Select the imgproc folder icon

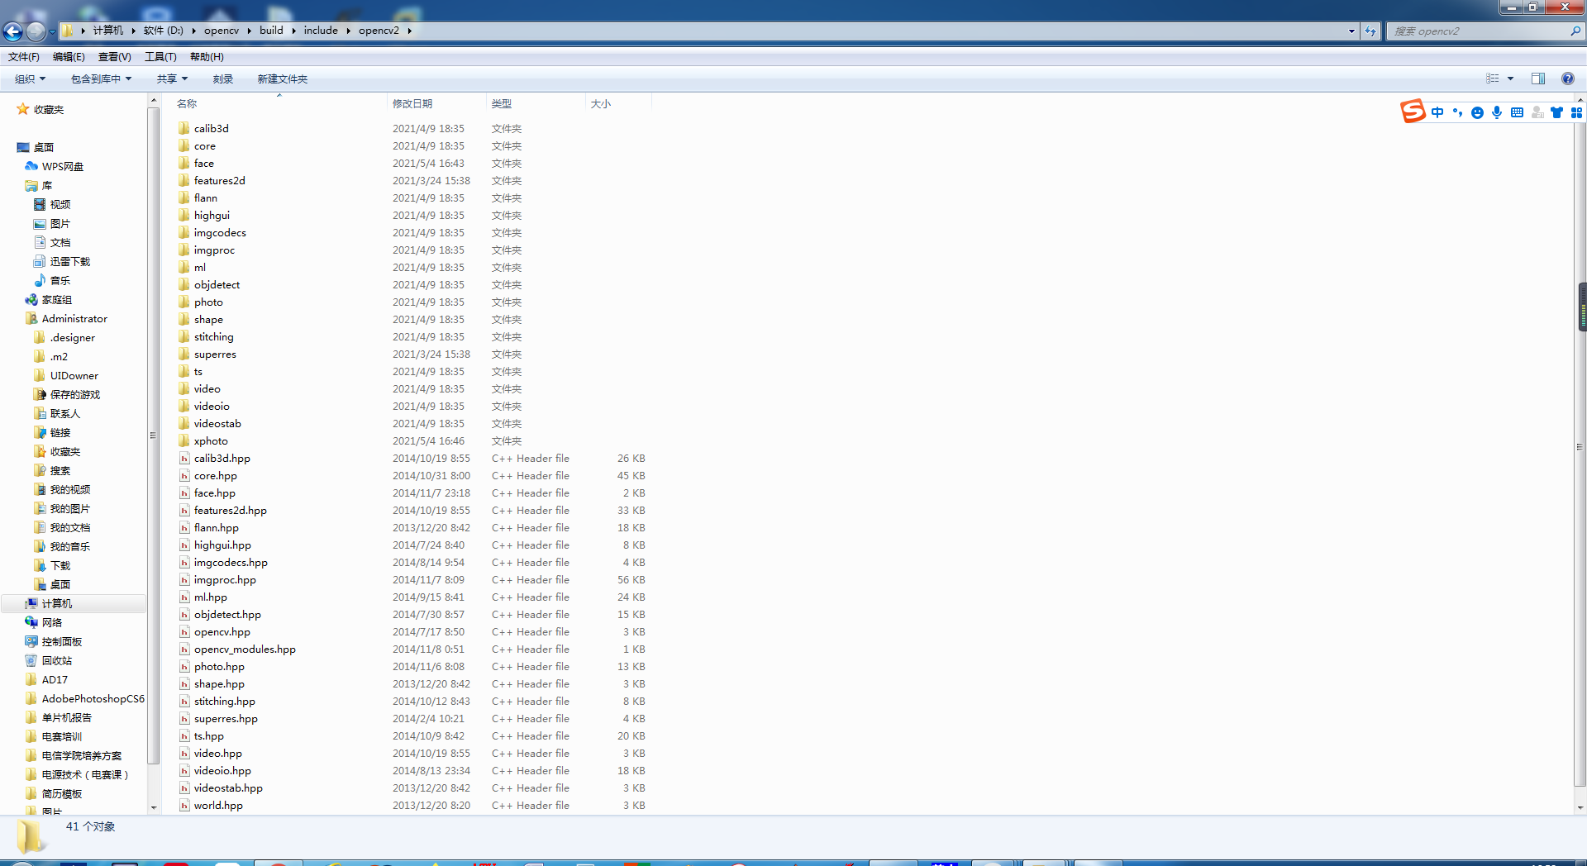pos(183,250)
